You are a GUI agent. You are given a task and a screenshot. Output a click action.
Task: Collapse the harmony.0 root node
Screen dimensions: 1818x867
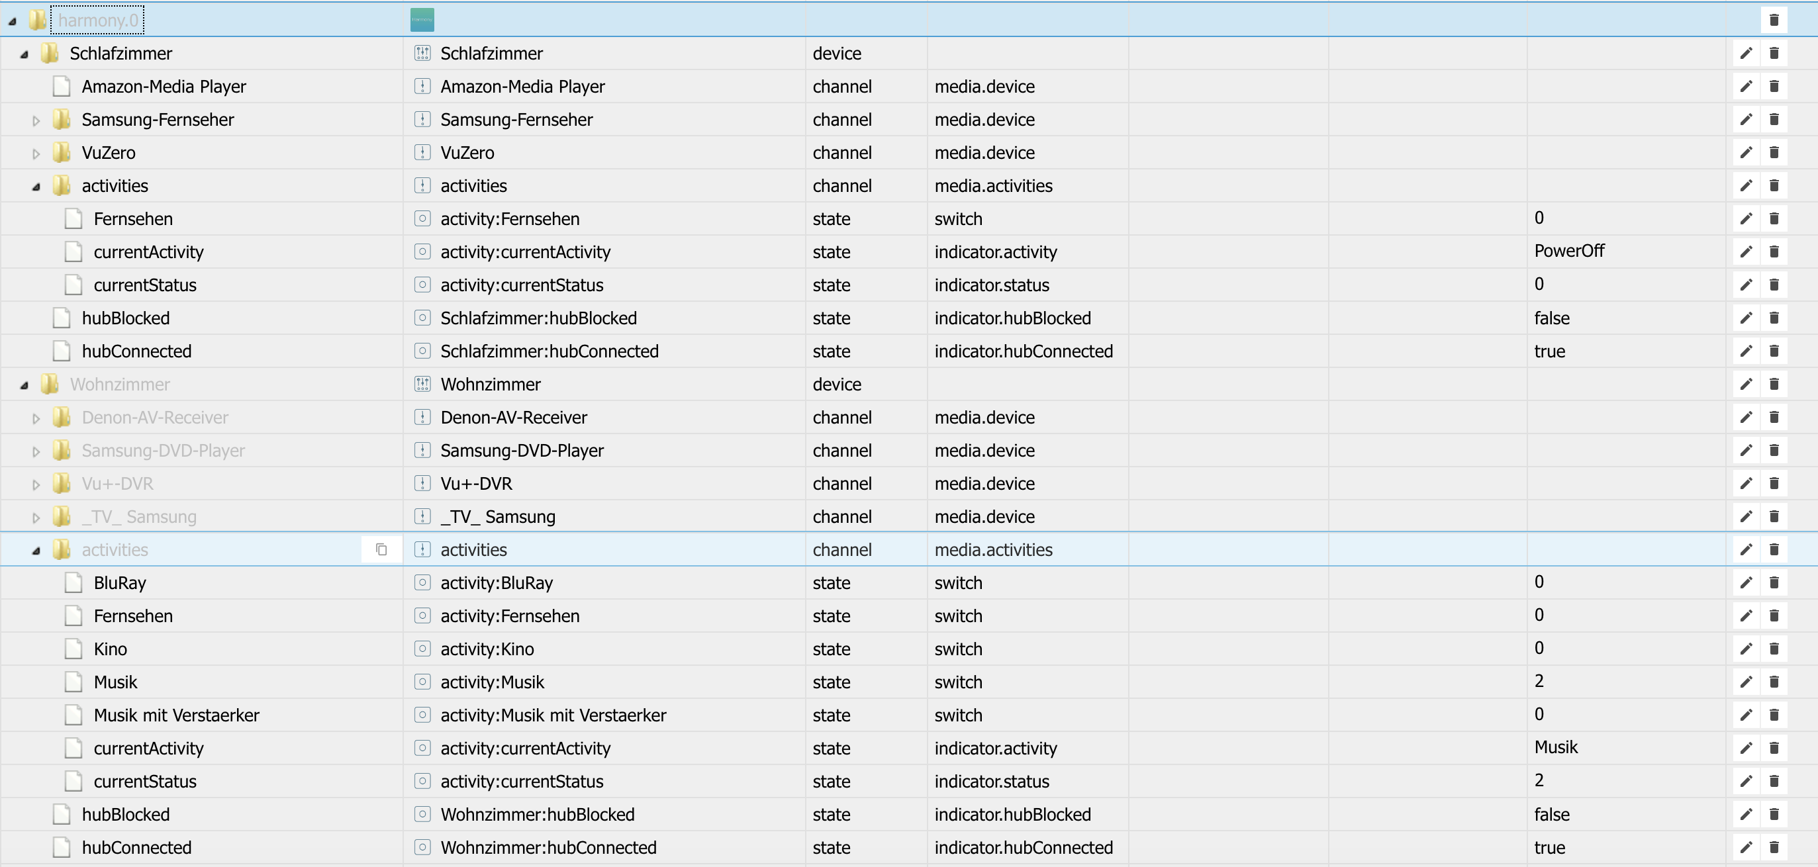[x=12, y=21]
